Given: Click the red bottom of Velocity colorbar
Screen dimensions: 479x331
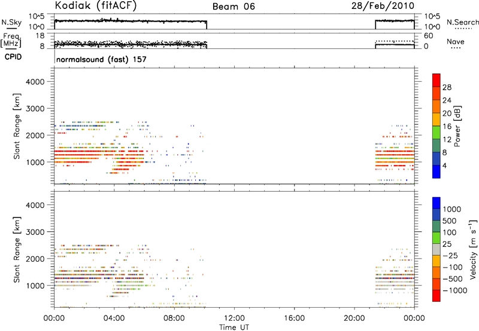Looking at the screenshot, I should pos(436,296).
